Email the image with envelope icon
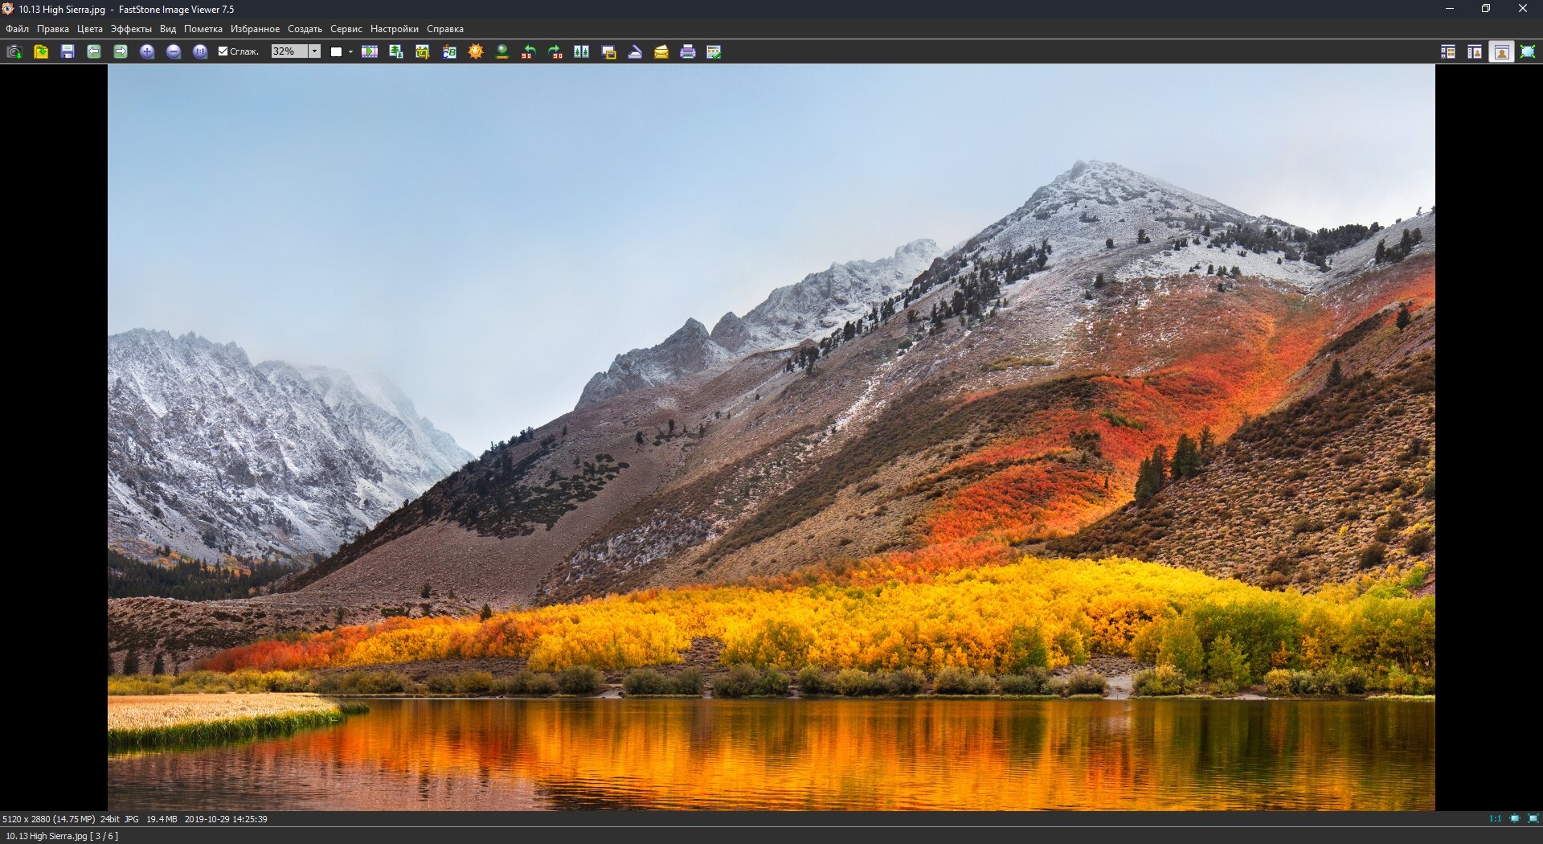The image size is (1543, 844). click(661, 51)
